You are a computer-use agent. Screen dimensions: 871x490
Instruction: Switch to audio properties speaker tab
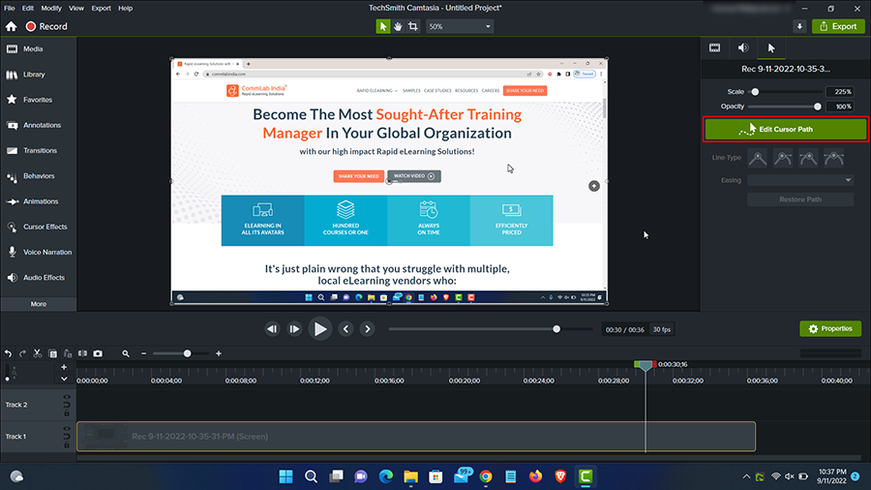point(743,48)
